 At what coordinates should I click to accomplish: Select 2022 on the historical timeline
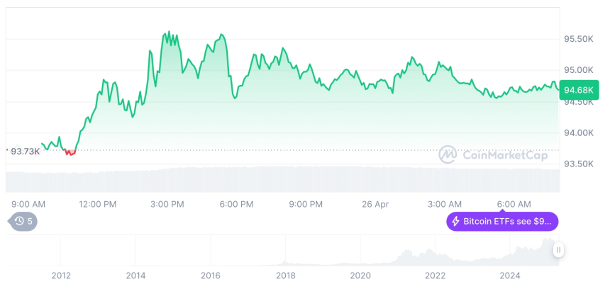pos(435,275)
